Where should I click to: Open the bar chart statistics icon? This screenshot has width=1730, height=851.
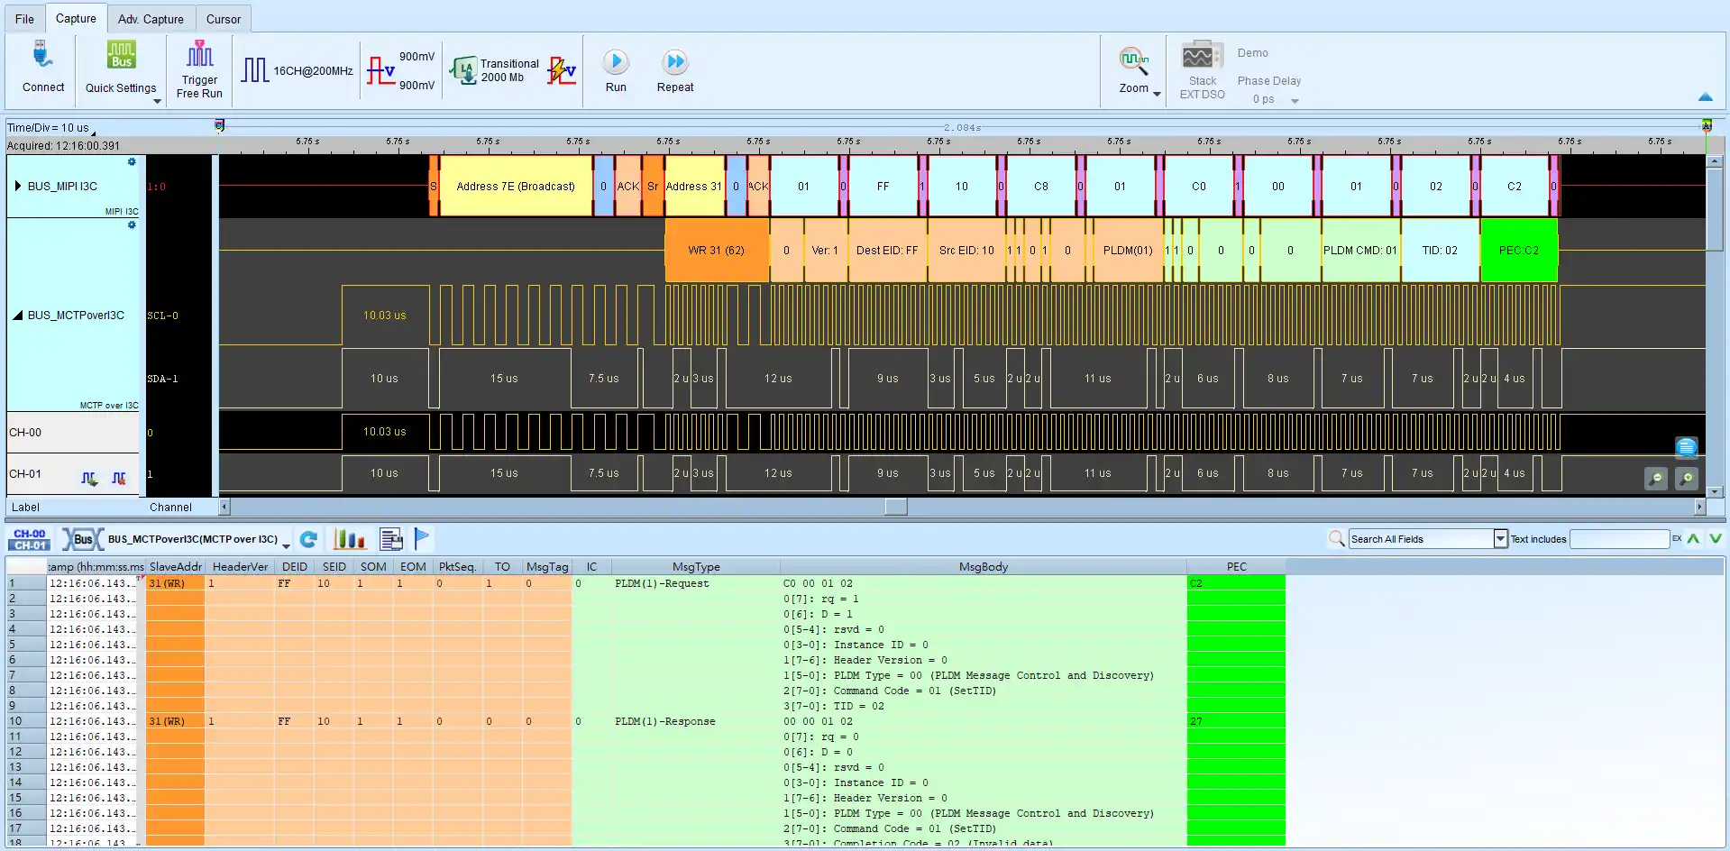click(349, 539)
